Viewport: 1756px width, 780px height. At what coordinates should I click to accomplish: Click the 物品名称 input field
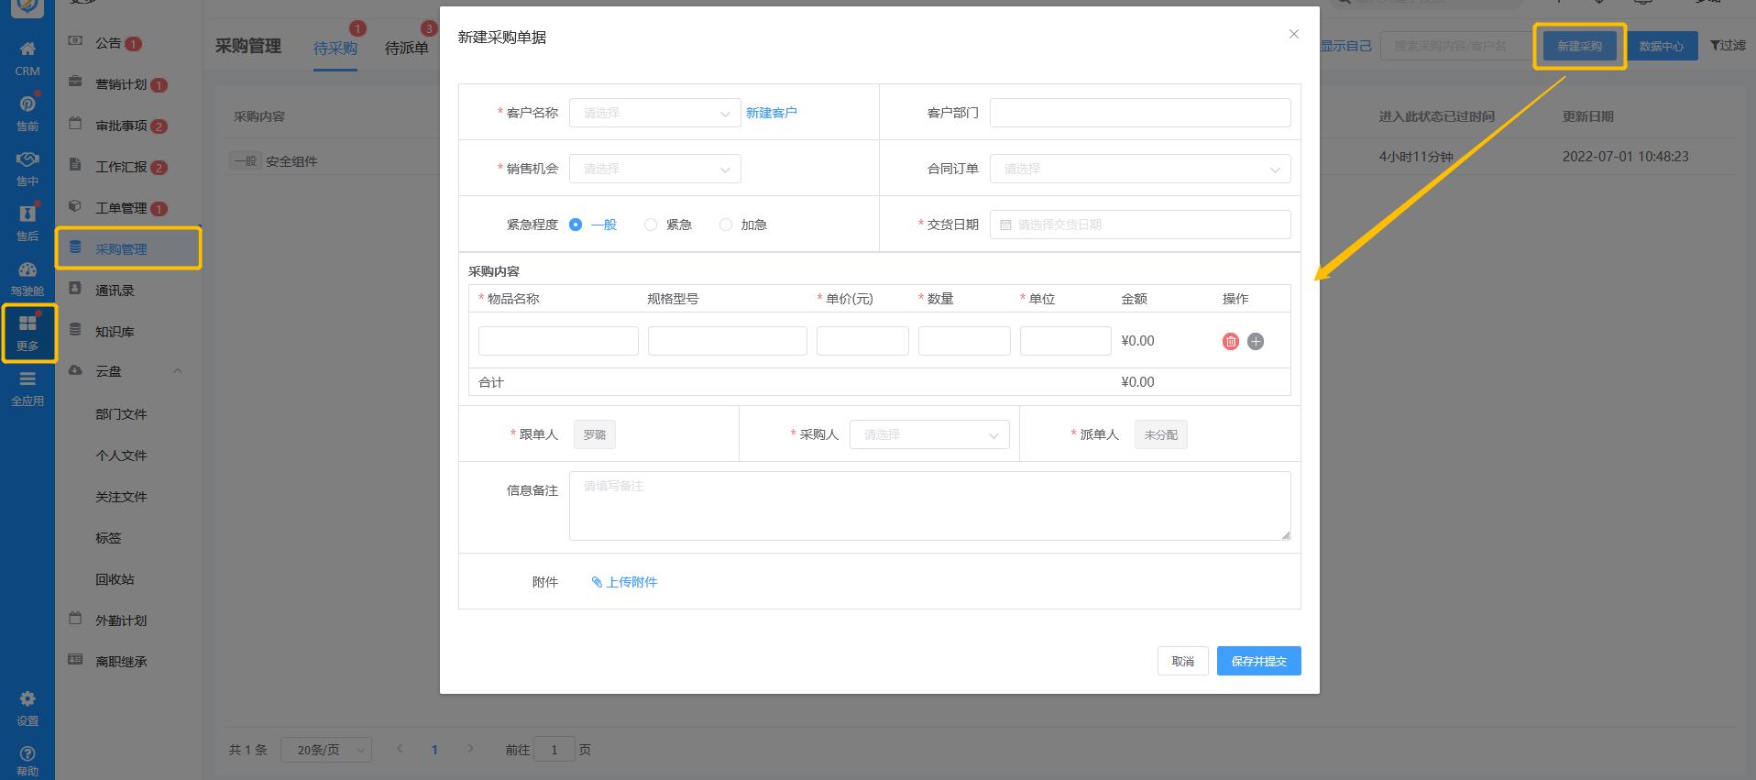[558, 341]
